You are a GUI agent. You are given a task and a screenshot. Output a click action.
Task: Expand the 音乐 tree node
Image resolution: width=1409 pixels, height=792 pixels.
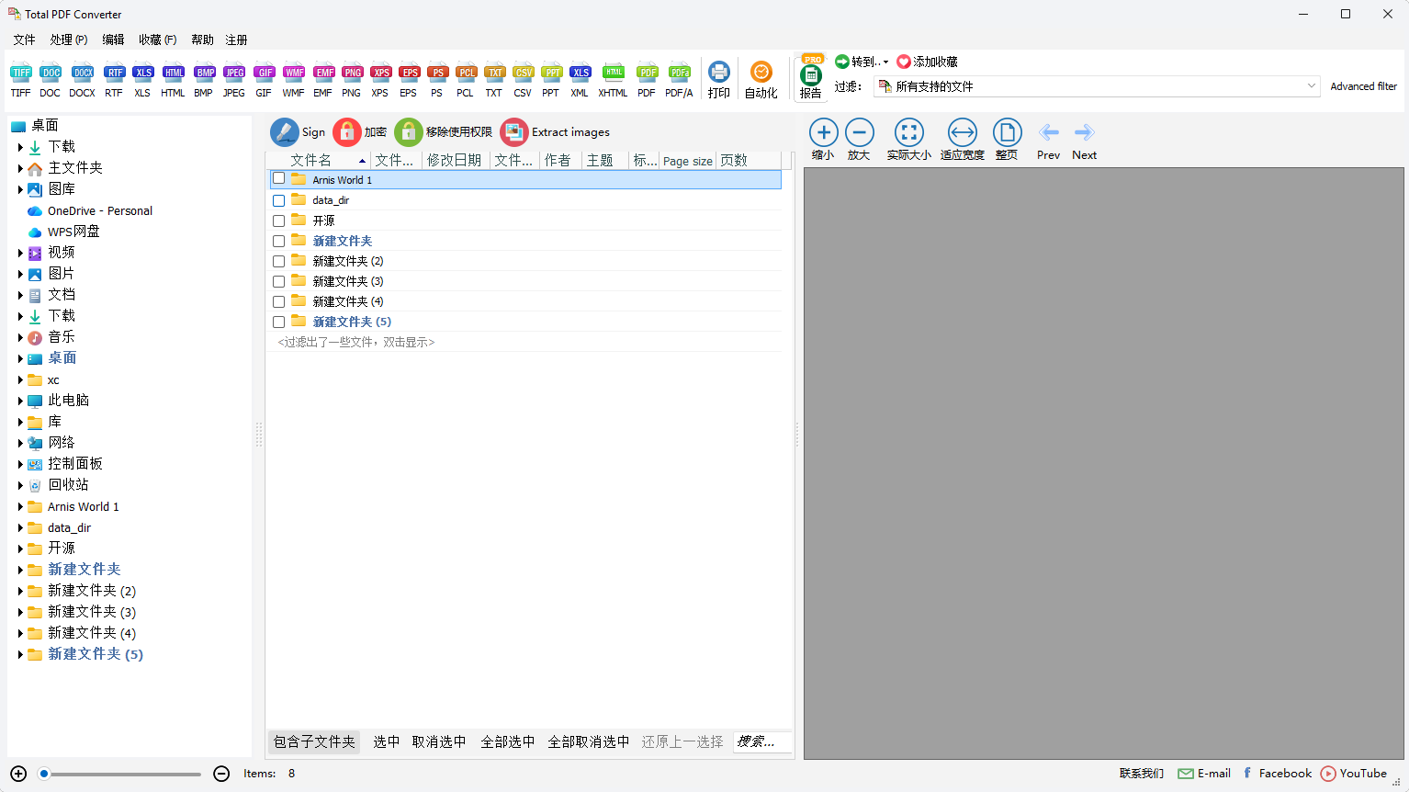tap(20, 337)
